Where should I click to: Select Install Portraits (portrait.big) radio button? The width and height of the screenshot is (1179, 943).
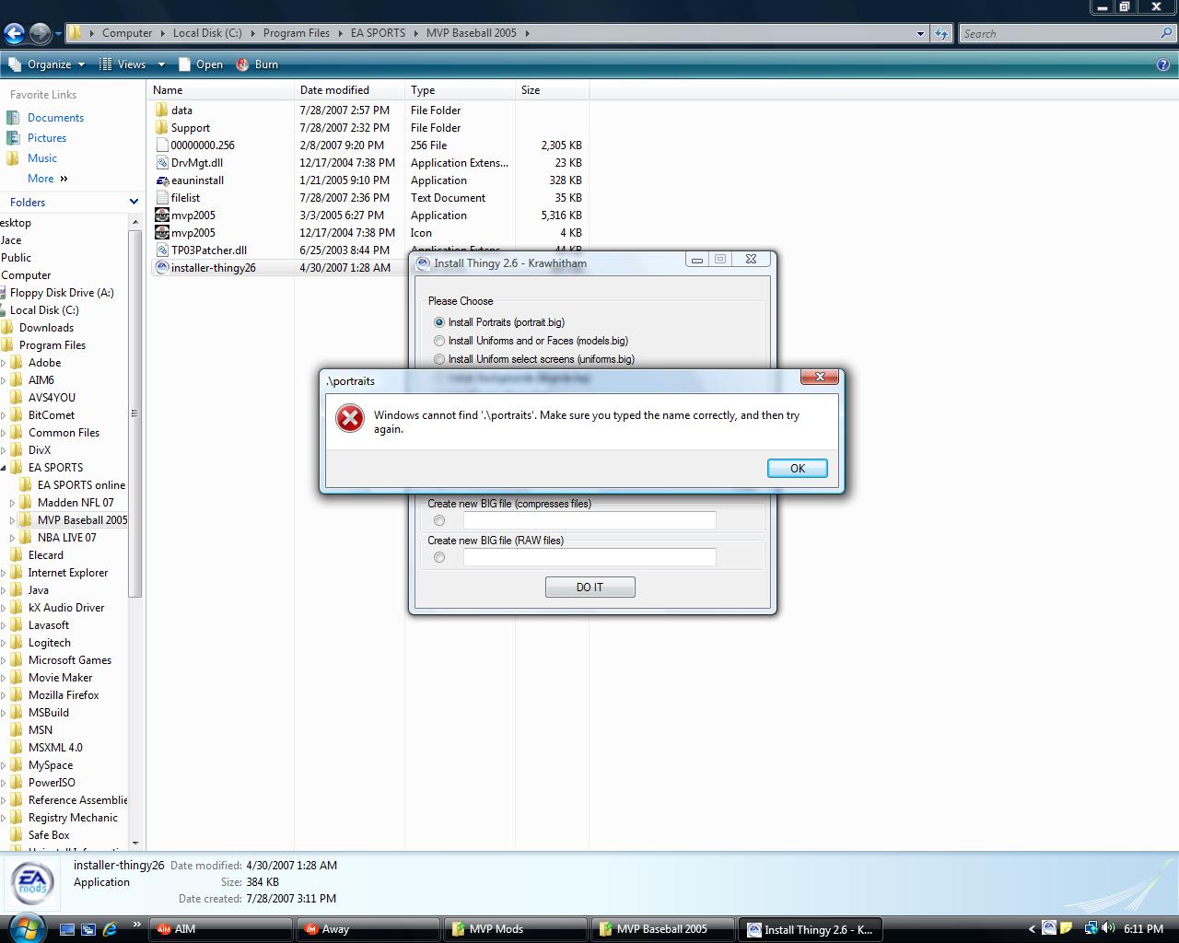point(439,322)
